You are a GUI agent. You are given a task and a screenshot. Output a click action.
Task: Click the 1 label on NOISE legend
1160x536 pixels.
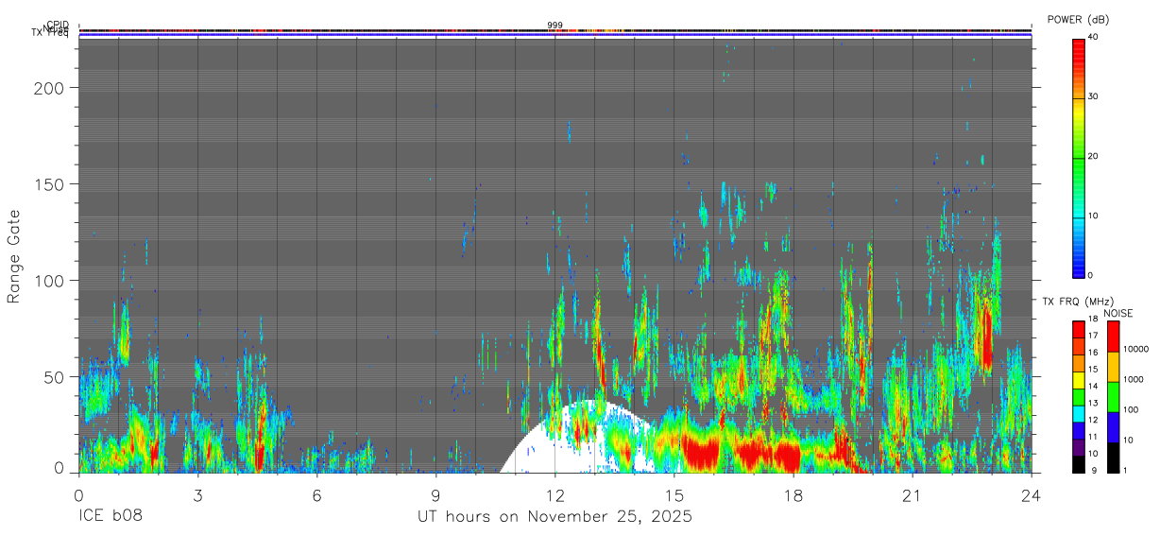click(1125, 471)
